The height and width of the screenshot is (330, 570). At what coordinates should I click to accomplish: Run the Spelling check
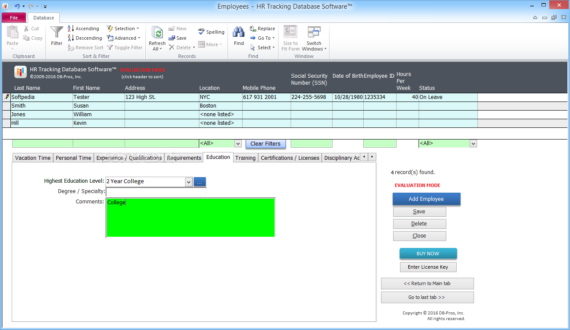211,32
